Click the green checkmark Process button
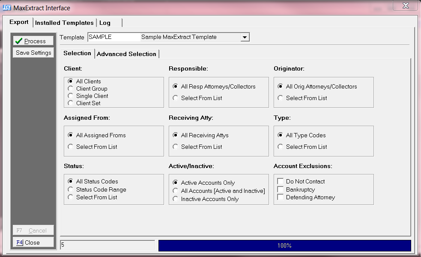 click(33, 41)
